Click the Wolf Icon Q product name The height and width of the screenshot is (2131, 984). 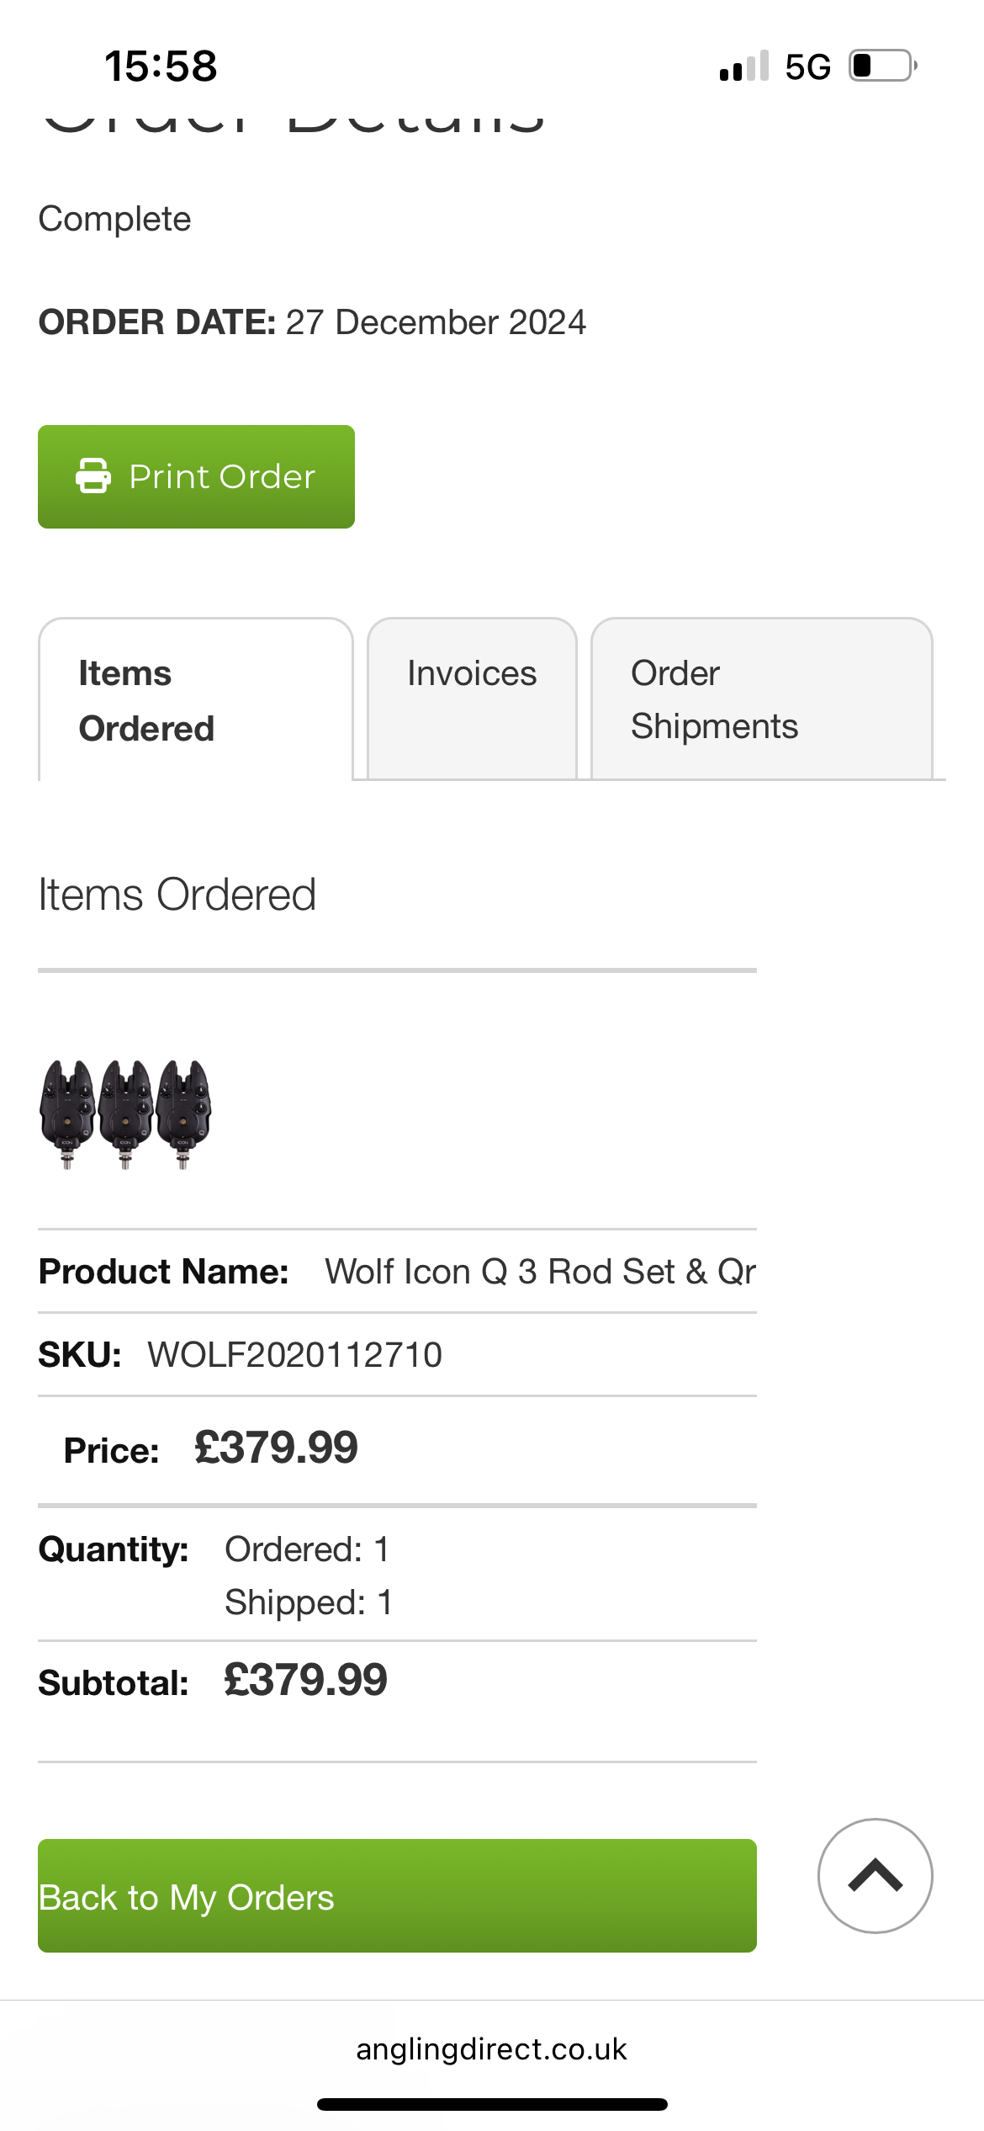pos(540,1272)
